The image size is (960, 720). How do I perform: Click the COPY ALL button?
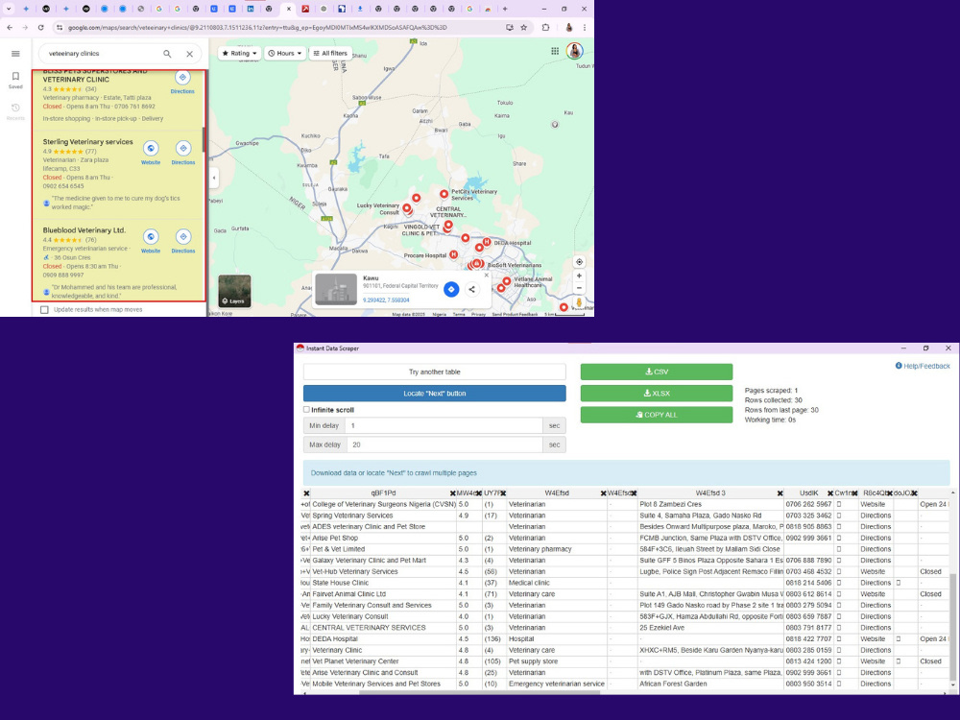tap(657, 415)
